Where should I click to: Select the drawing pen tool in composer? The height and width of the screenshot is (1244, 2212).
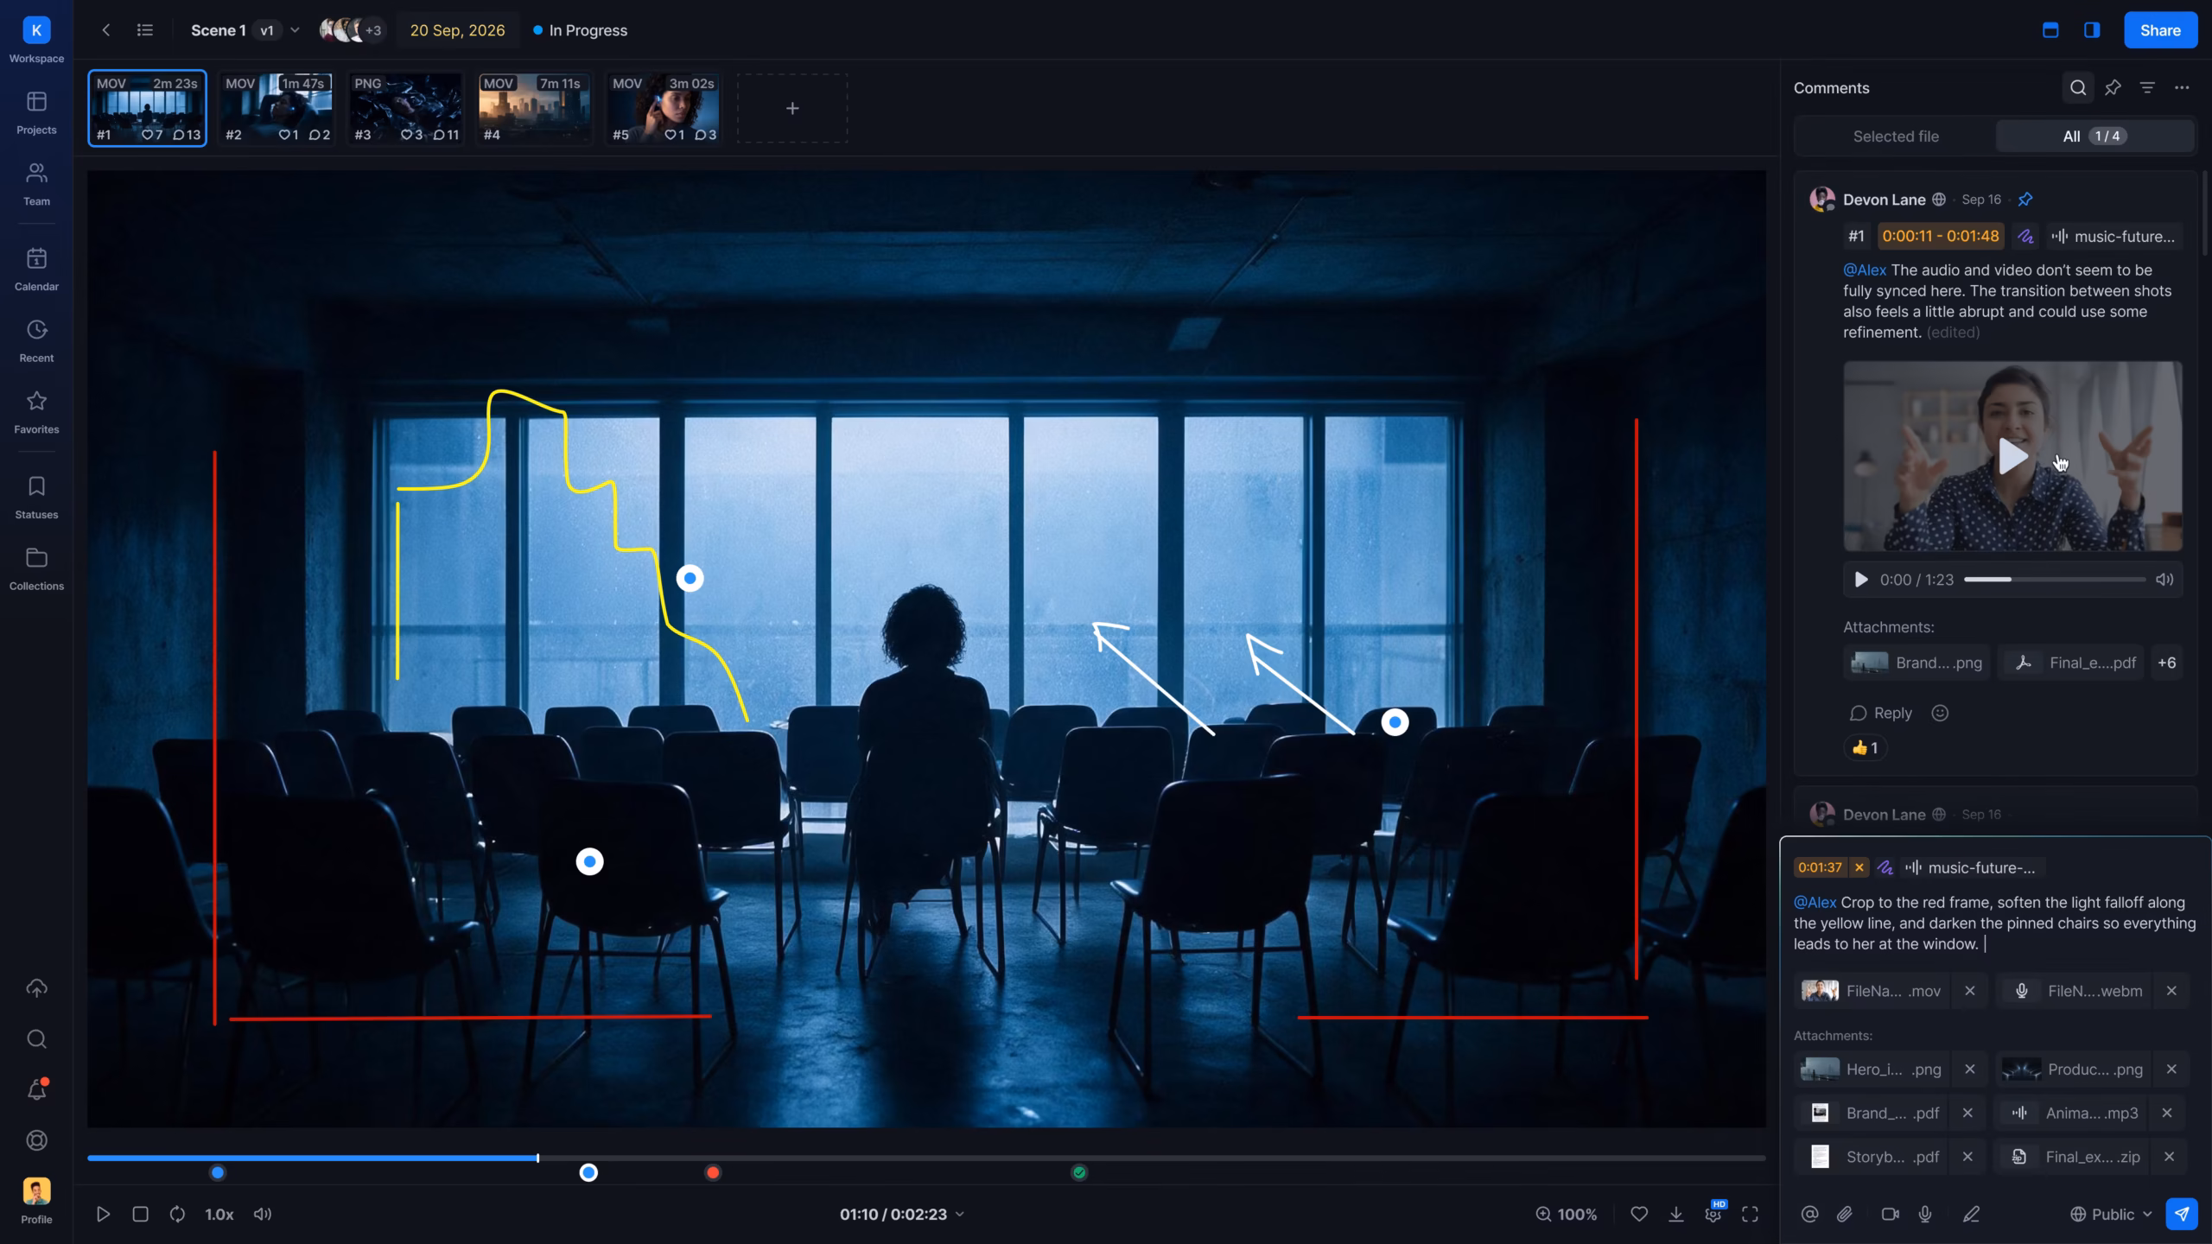pyautogui.click(x=1971, y=1214)
